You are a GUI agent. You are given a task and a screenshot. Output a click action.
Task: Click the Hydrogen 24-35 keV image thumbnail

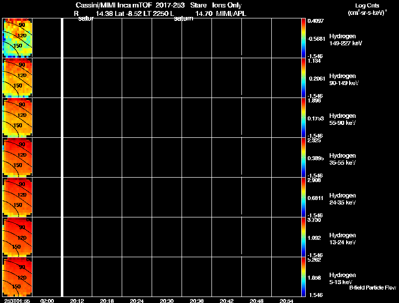tap(17, 197)
